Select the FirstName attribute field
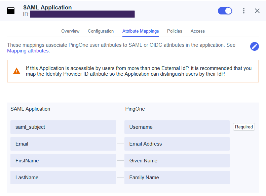This screenshot has width=266, height=196. [x=63, y=161]
